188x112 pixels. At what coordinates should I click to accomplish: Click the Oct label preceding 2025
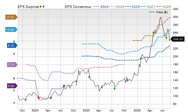[x=73, y=110]
